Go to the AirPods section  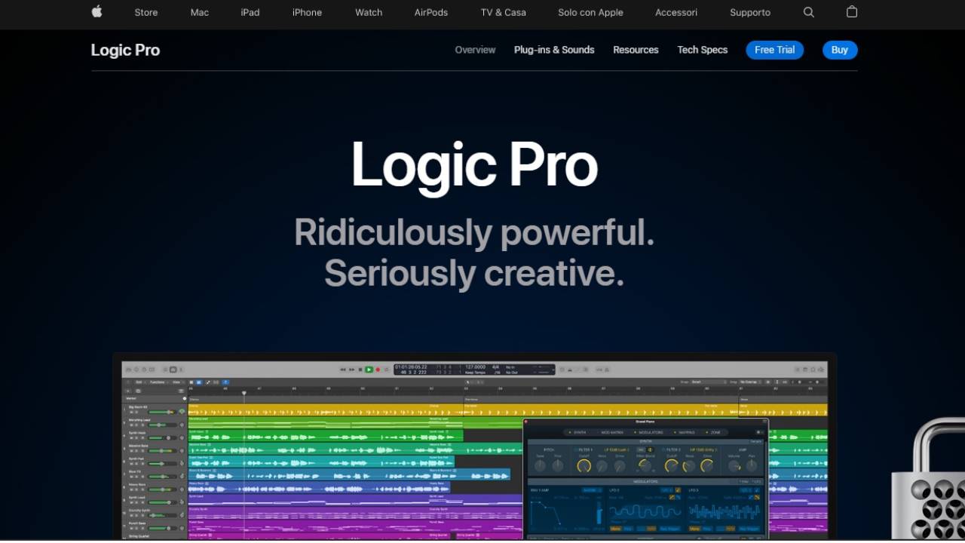pyautogui.click(x=431, y=12)
